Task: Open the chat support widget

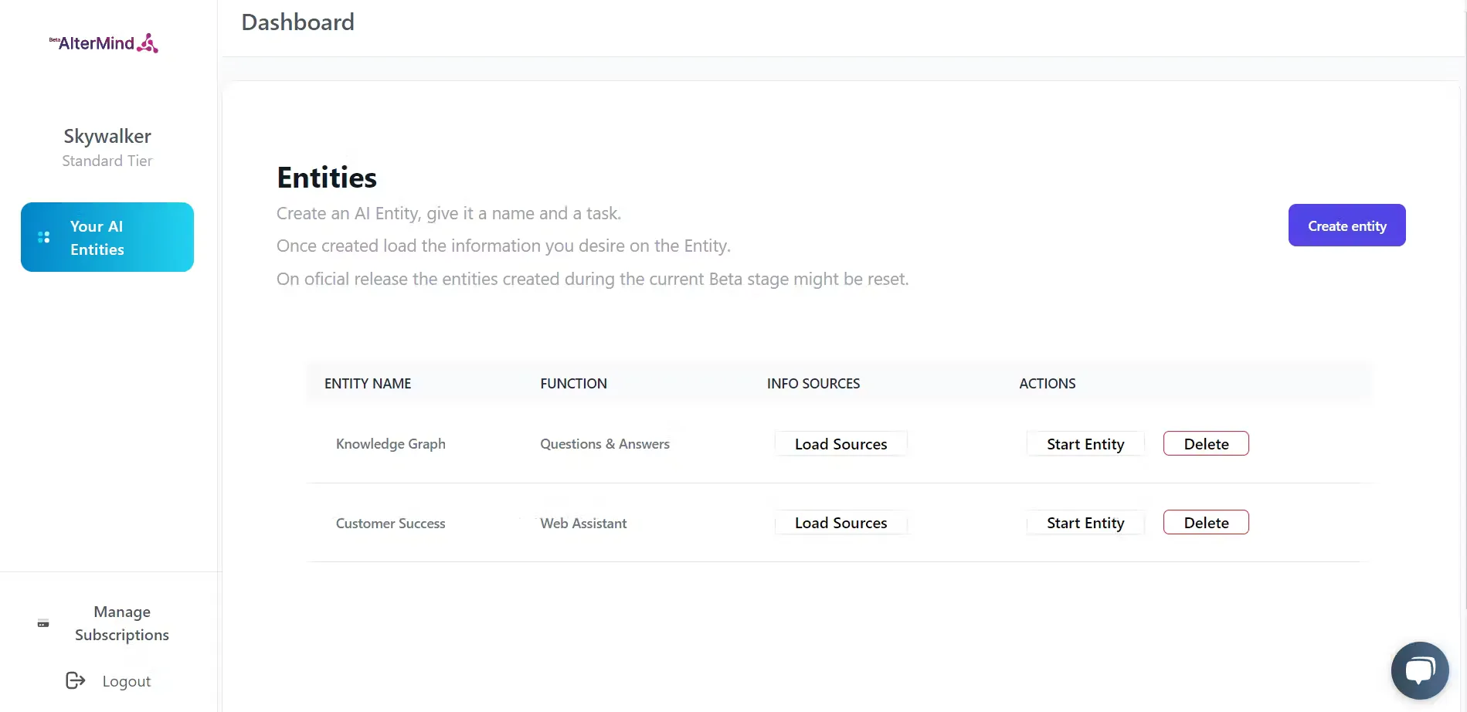Action: 1419,670
